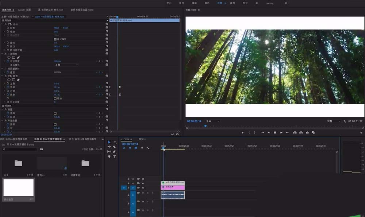Mute the first audio track (M)
This screenshot has width=365, height=217.
tap(143, 193)
